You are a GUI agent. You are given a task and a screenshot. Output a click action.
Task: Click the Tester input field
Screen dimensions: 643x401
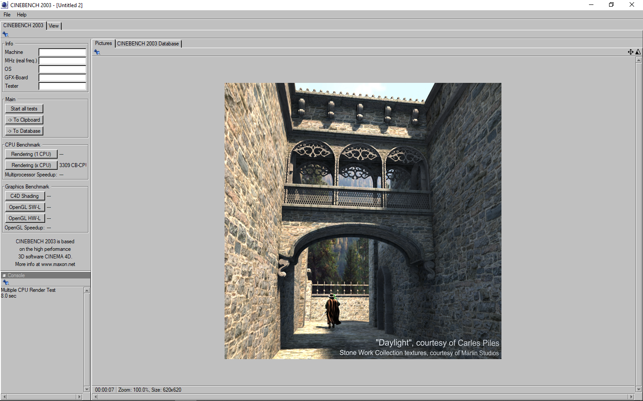coord(63,86)
